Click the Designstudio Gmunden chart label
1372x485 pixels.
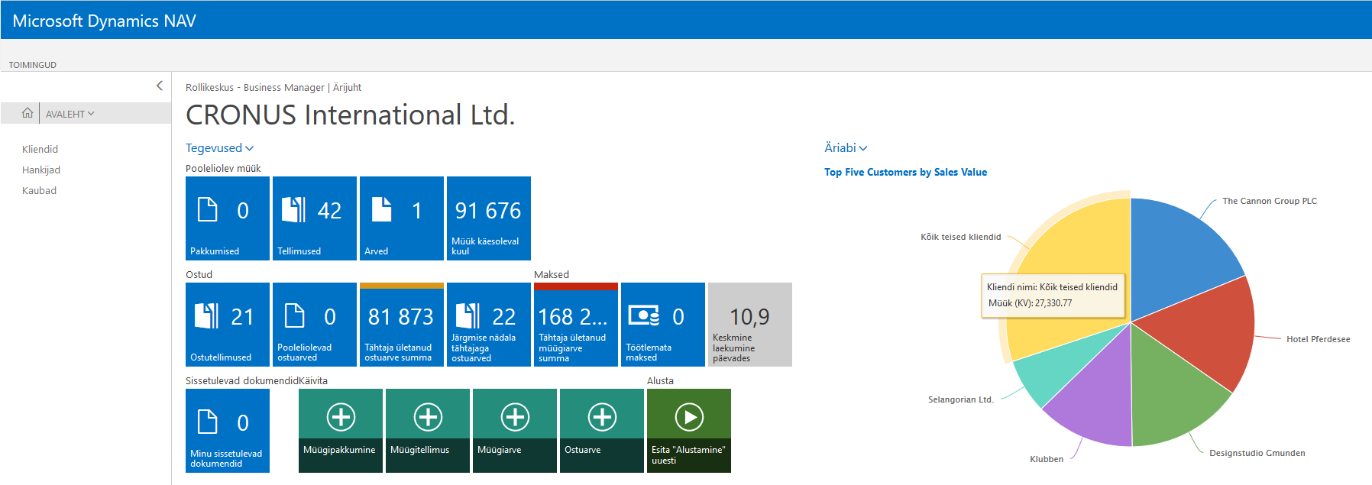[1257, 454]
